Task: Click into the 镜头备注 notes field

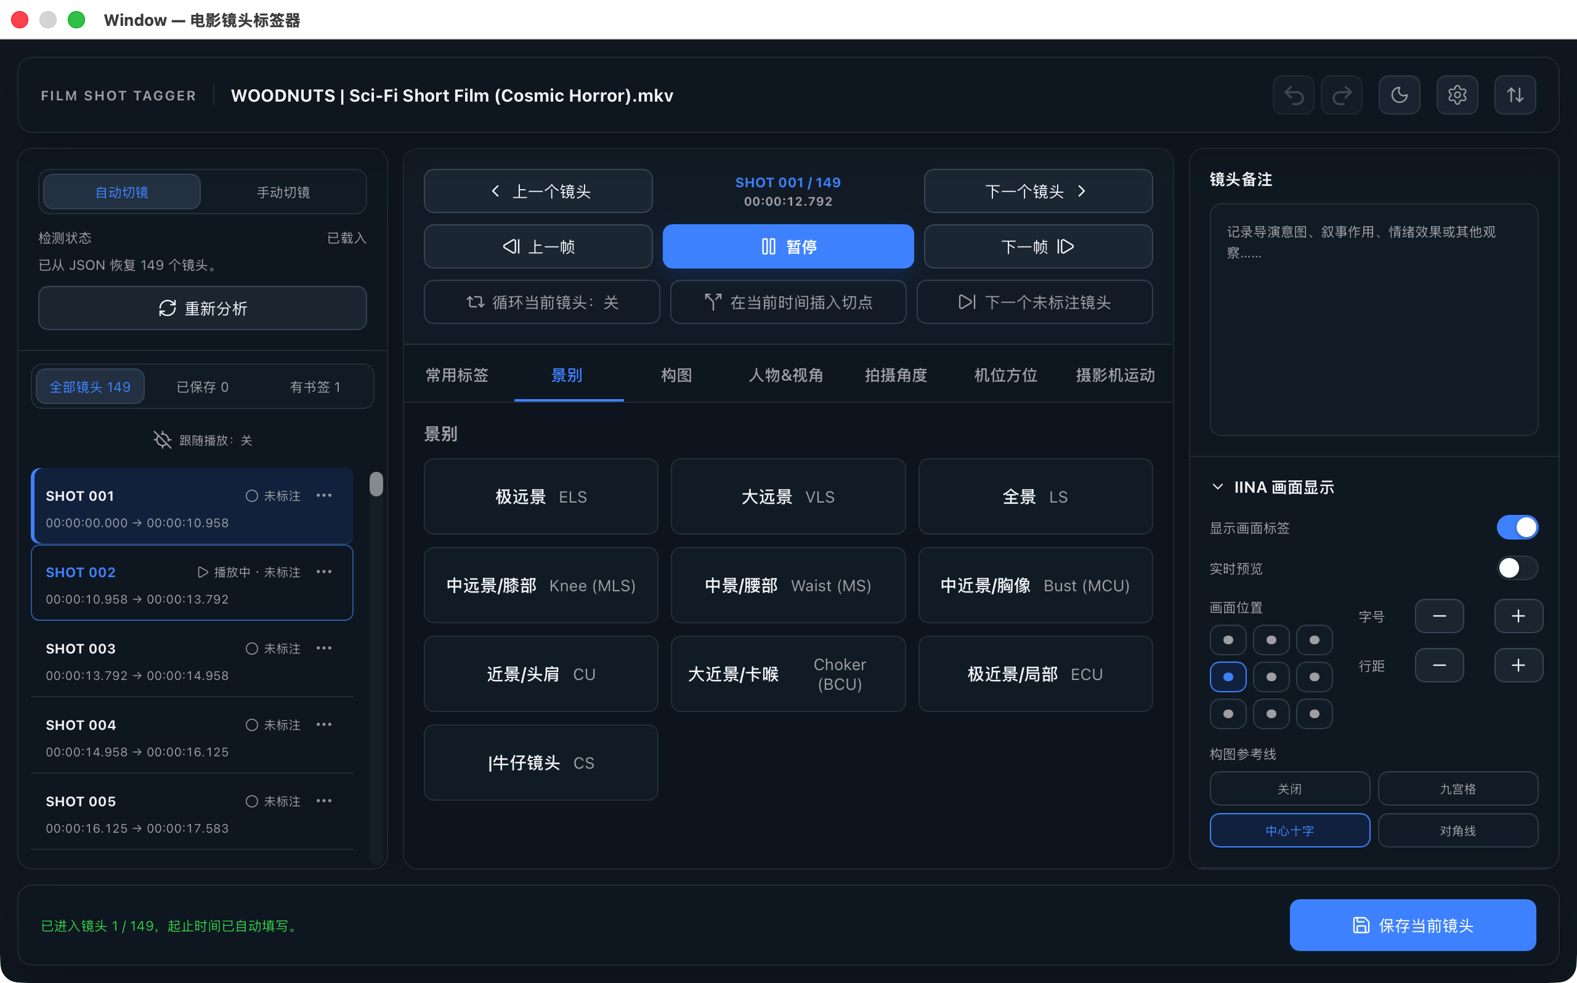Action: 1374,319
